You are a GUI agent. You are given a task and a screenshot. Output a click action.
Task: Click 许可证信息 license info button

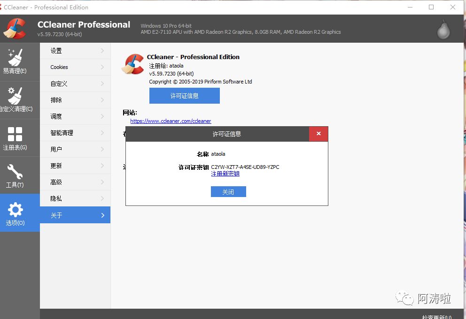(x=184, y=96)
